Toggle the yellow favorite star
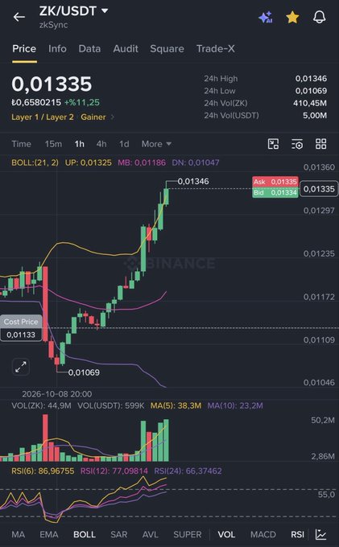Image resolution: width=339 pixels, height=547 pixels. tap(292, 17)
